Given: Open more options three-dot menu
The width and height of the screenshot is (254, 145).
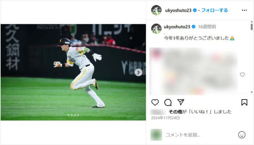Looking at the screenshot, I should coord(244,10).
